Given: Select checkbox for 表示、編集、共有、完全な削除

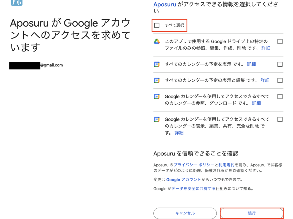Looking at the screenshot, I should tap(280, 119).
